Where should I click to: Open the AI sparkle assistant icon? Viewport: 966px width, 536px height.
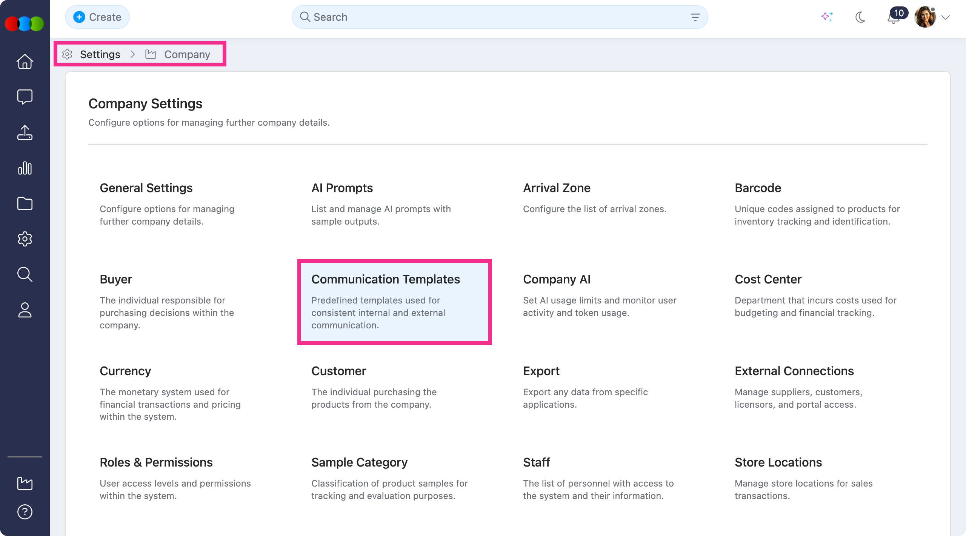[x=827, y=17]
